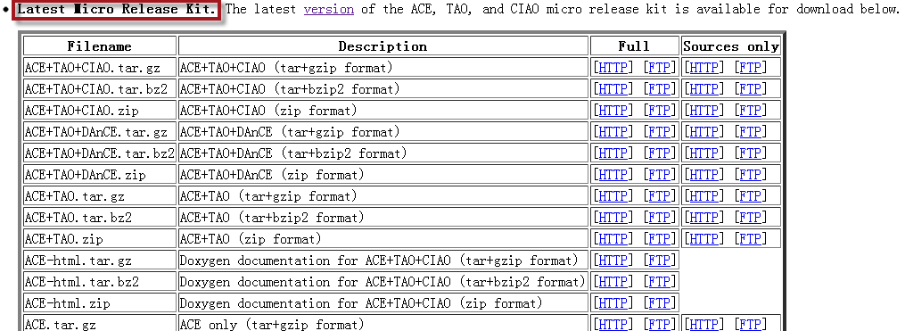Get ACE+TAO+CIAO.zip sources only via FTP
Viewport: 905px width, 331px height.
click(x=751, y=111)
